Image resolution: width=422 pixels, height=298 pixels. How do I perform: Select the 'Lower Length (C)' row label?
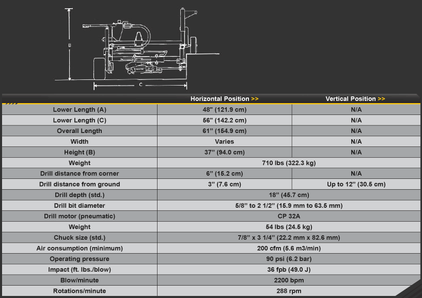80,120
